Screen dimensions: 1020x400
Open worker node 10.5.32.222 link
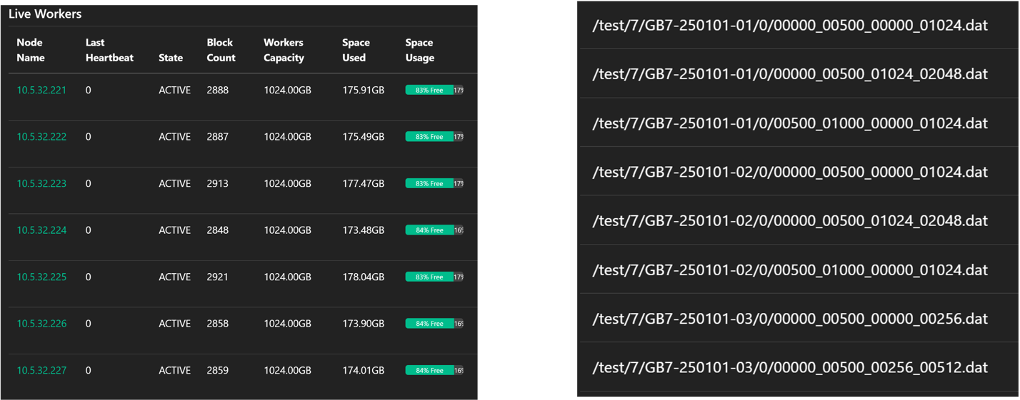41,137
